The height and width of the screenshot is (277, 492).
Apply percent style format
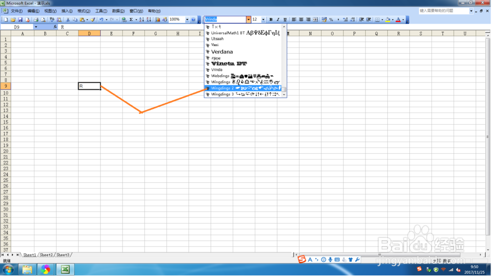coord(331,20)
